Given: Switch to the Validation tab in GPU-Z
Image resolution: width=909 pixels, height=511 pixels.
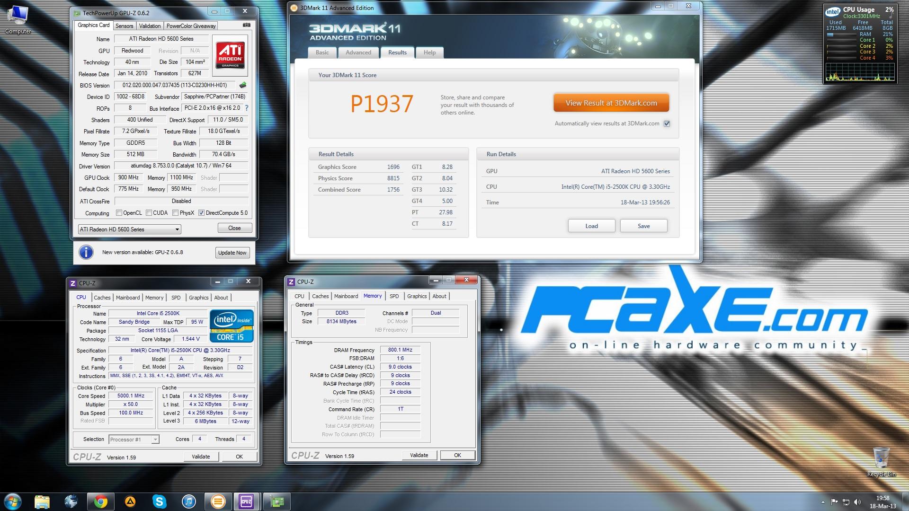Looking at the screenshot, I should (150, 26).
